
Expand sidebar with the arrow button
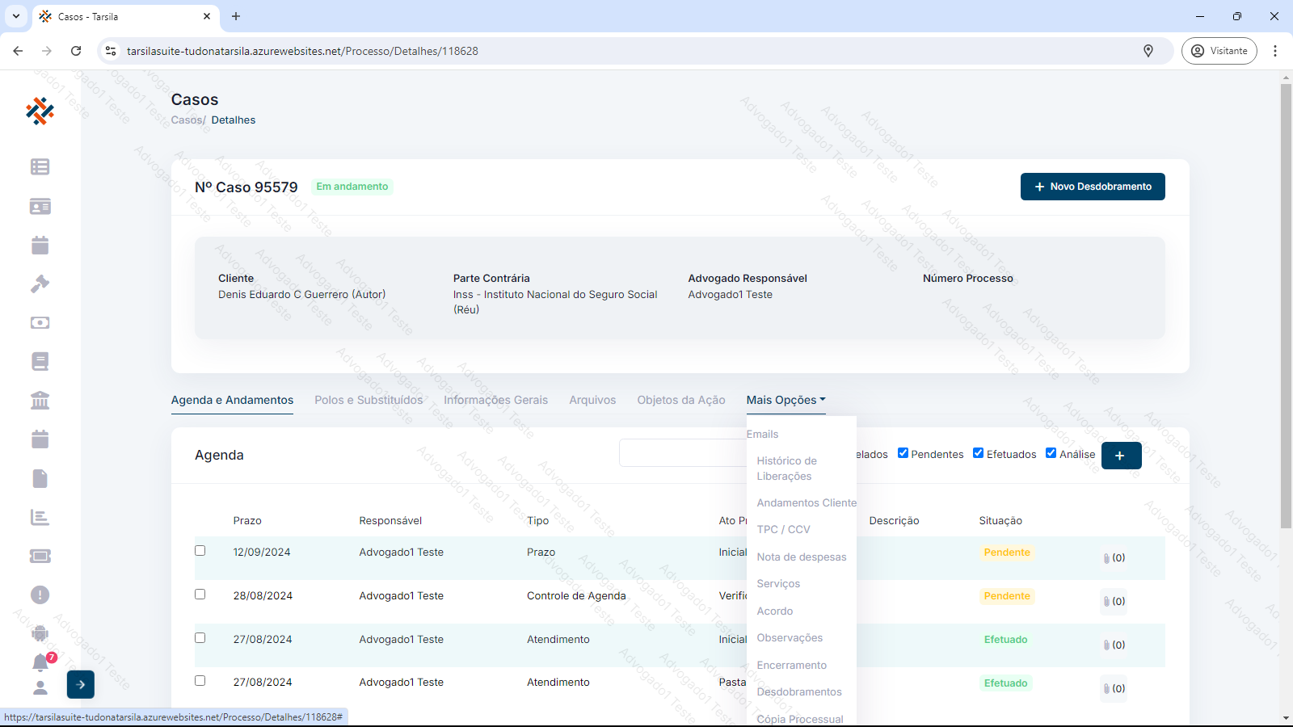[80, 684]
